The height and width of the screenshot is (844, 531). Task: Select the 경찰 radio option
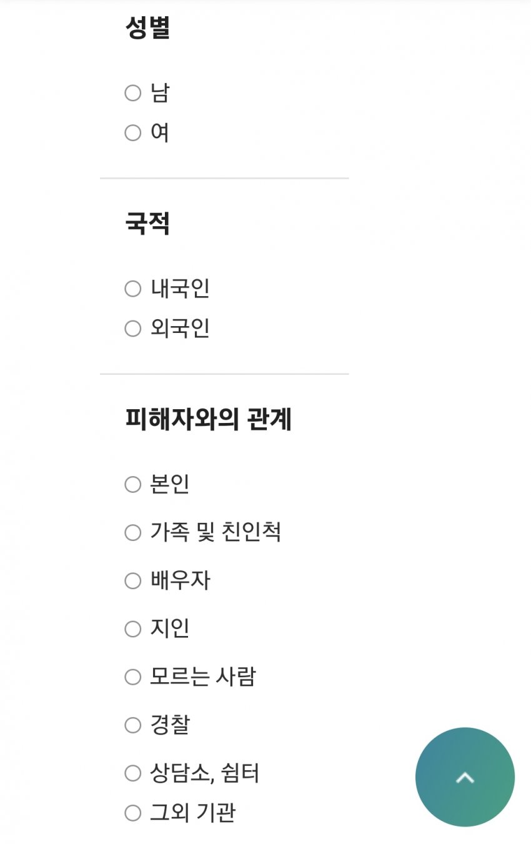click(x=133, y=725)
